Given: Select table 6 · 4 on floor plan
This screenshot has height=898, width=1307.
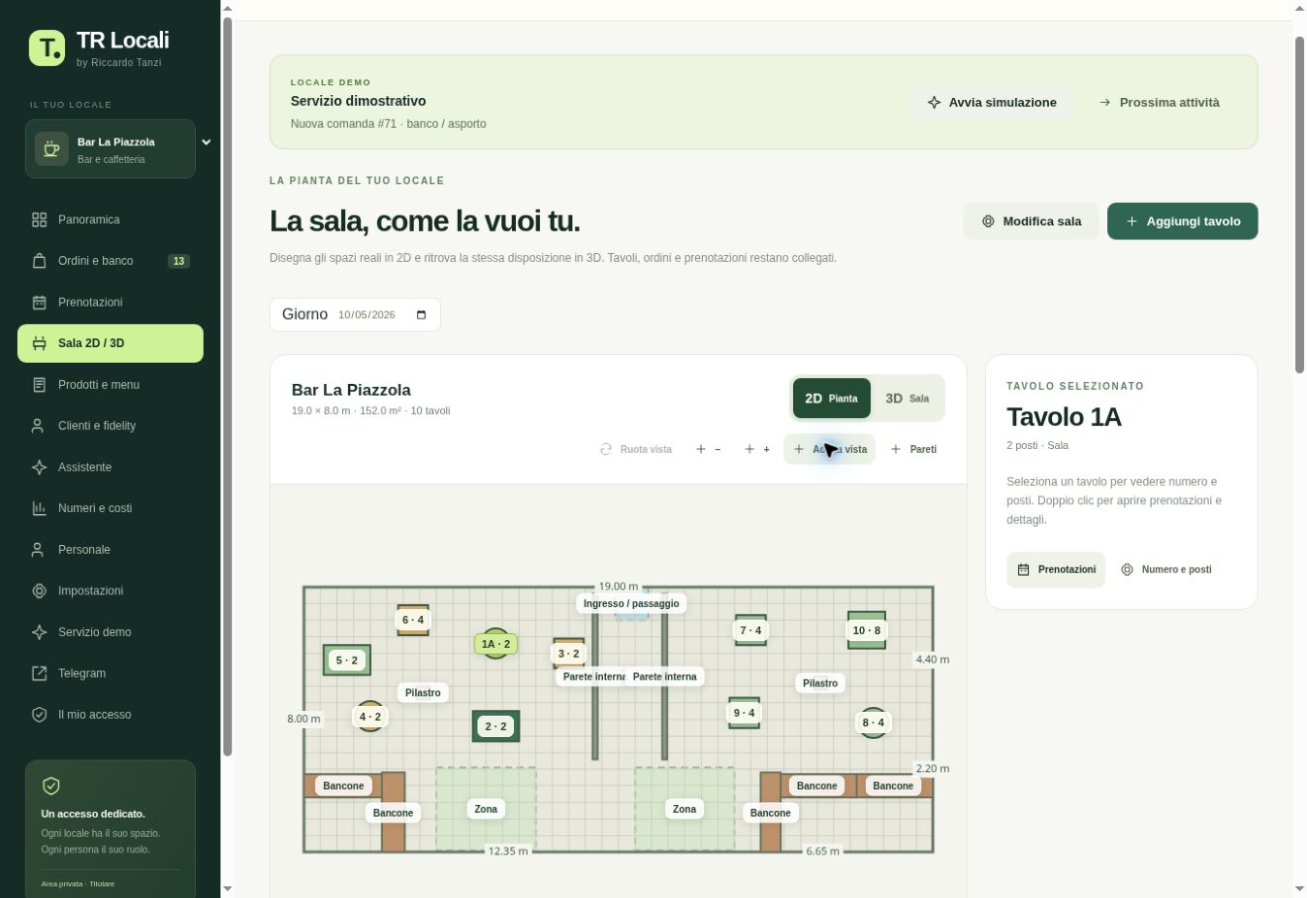Looking at the screenshot, I should [x=413, y=620].
